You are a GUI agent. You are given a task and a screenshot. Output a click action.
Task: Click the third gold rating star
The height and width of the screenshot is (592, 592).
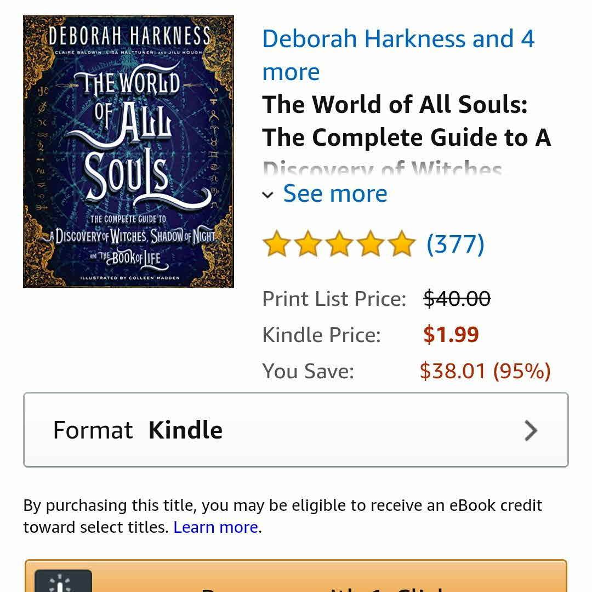(339, 244)
